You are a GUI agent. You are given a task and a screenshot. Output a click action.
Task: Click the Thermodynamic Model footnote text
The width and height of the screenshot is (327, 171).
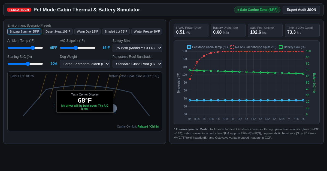tap(247, 133)
